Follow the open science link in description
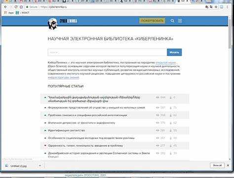The height and width of the screenshot is (178, 234). [165, 63]
